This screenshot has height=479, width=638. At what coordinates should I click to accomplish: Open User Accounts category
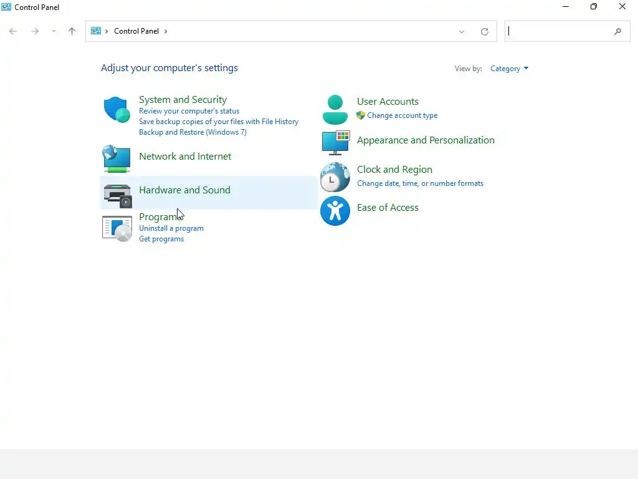[388, 102]
